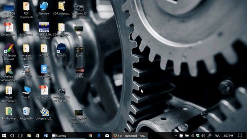This screenshot has width=247, height=139.
Task: Open the Action Center notifications
Action: [240, 136]
